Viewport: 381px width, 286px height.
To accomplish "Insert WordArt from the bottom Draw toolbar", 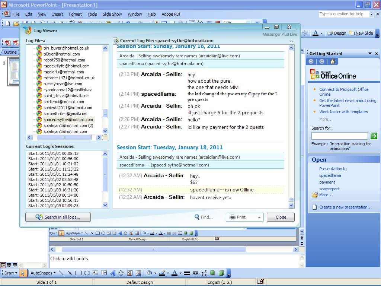I will click(112, 273).
